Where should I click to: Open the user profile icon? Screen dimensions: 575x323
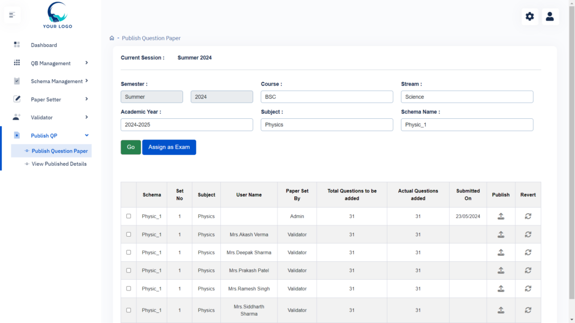coord(550,16)
